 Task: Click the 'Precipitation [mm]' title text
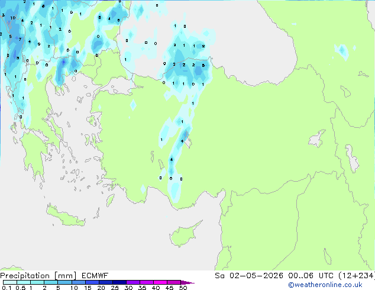tap(38, 276)
